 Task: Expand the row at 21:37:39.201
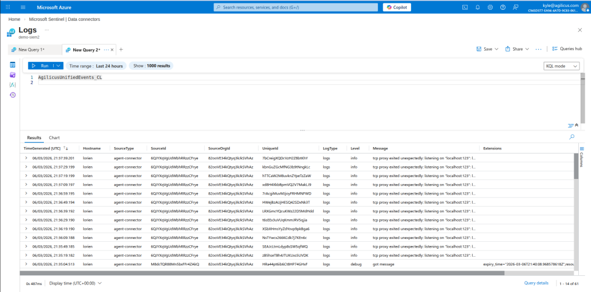tap(27, 158)
